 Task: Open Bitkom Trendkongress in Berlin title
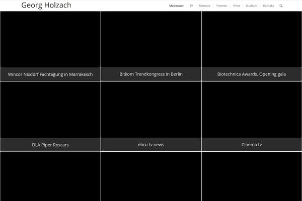(151, 74)
